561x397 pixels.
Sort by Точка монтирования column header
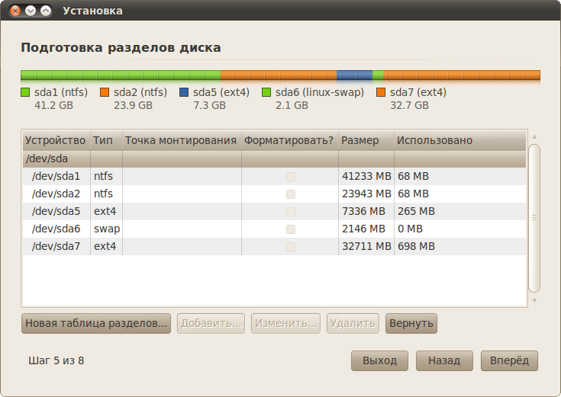[182, 140]
